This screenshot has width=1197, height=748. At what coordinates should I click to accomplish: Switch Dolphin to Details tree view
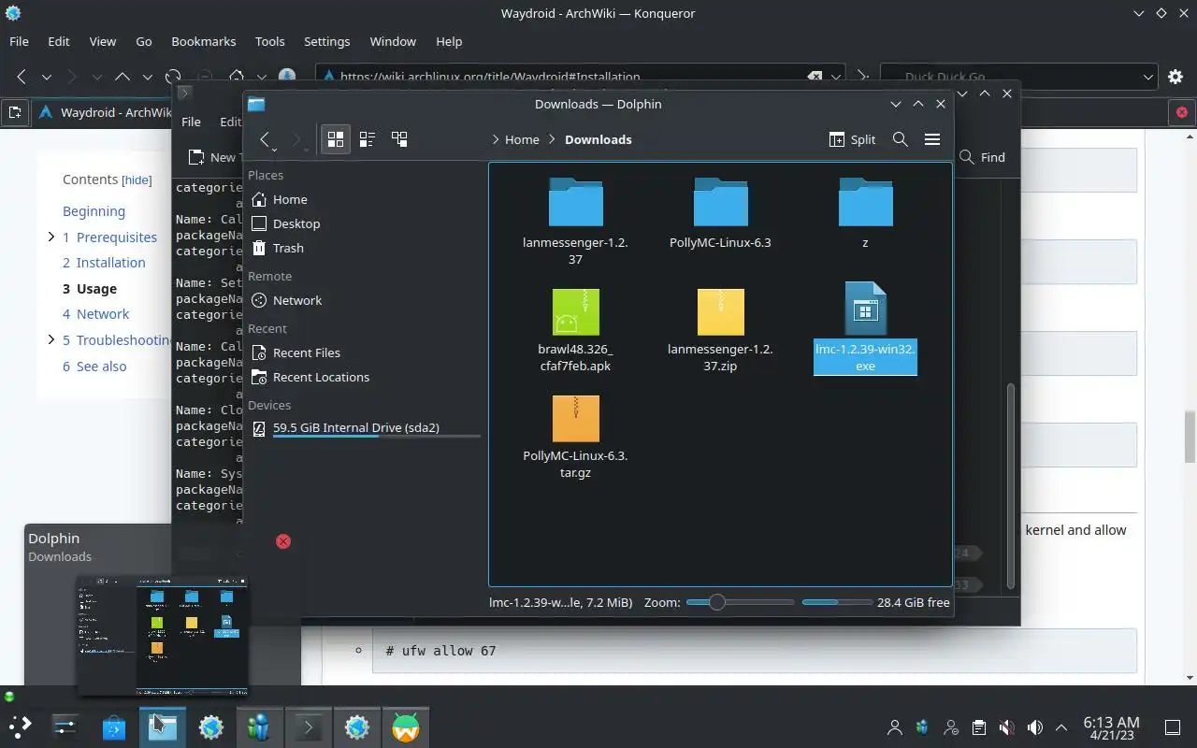point(399,139)
